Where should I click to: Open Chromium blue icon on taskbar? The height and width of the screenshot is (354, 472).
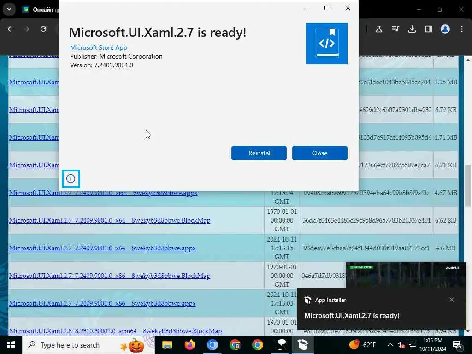[x=212, y=345]
